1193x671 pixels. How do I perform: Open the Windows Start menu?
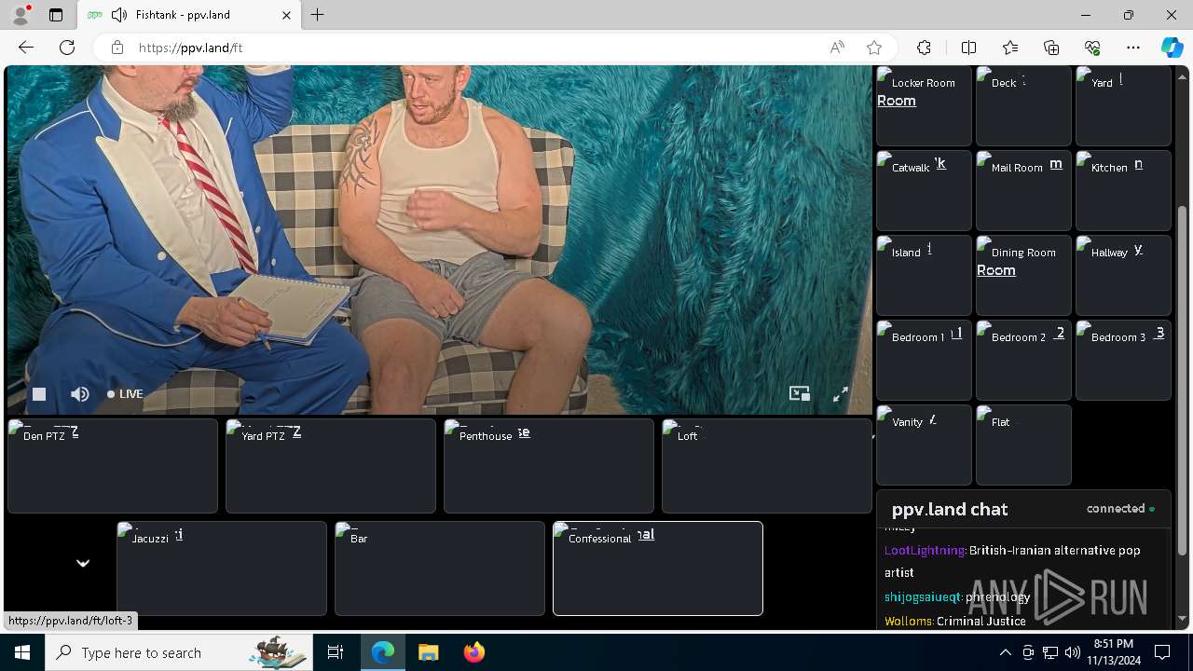point(22,652)
